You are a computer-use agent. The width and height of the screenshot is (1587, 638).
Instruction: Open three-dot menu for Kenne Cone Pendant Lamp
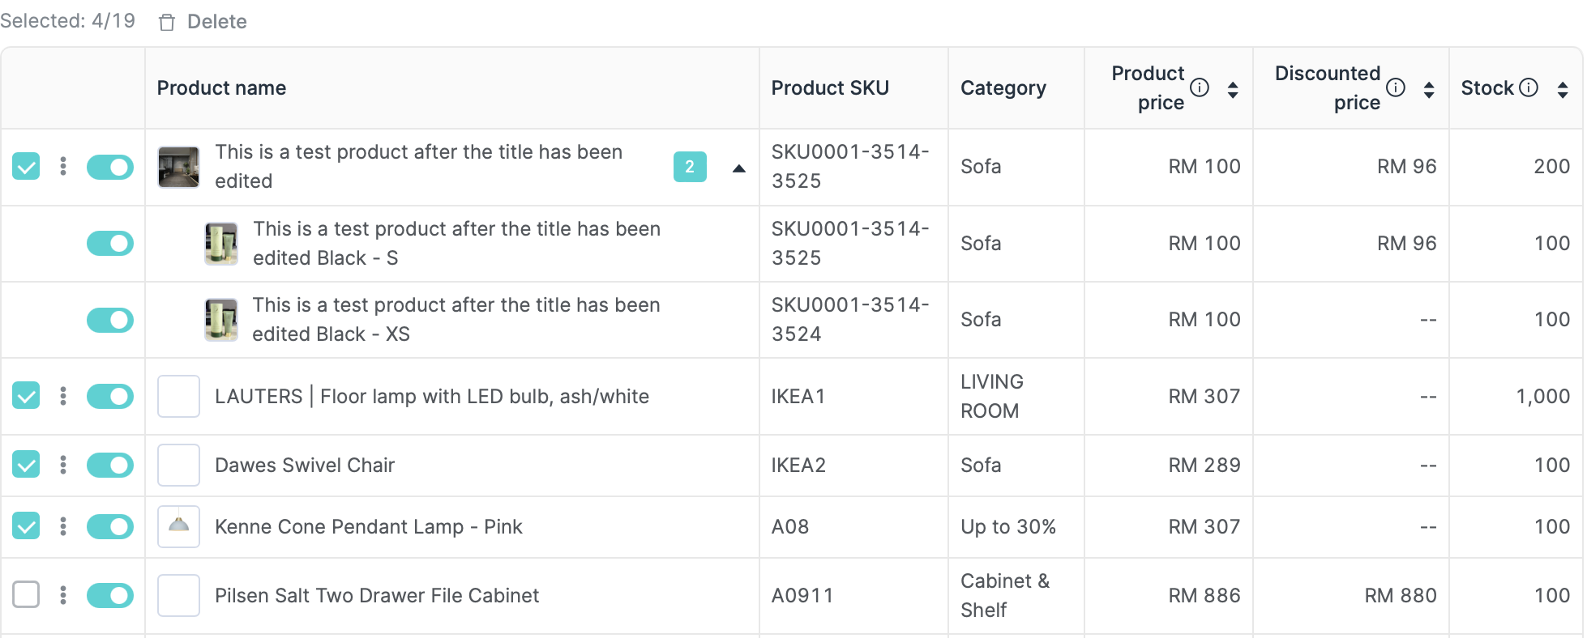tap(63, 526)
